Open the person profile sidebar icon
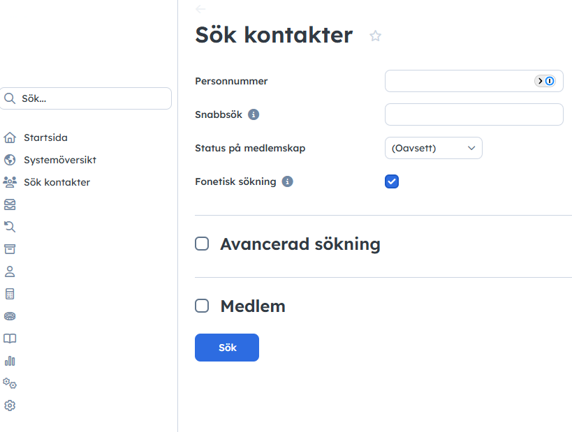Screen dimensions: 572x432 click(x=10, y=271)
